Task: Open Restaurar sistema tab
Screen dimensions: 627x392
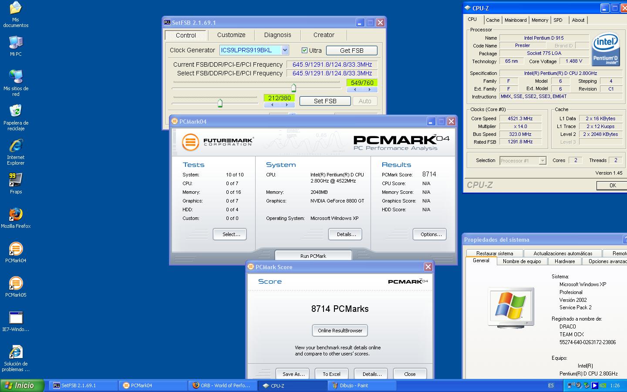Action: pos(495,253)
